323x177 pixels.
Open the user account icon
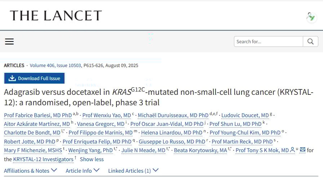coord(310,17)
